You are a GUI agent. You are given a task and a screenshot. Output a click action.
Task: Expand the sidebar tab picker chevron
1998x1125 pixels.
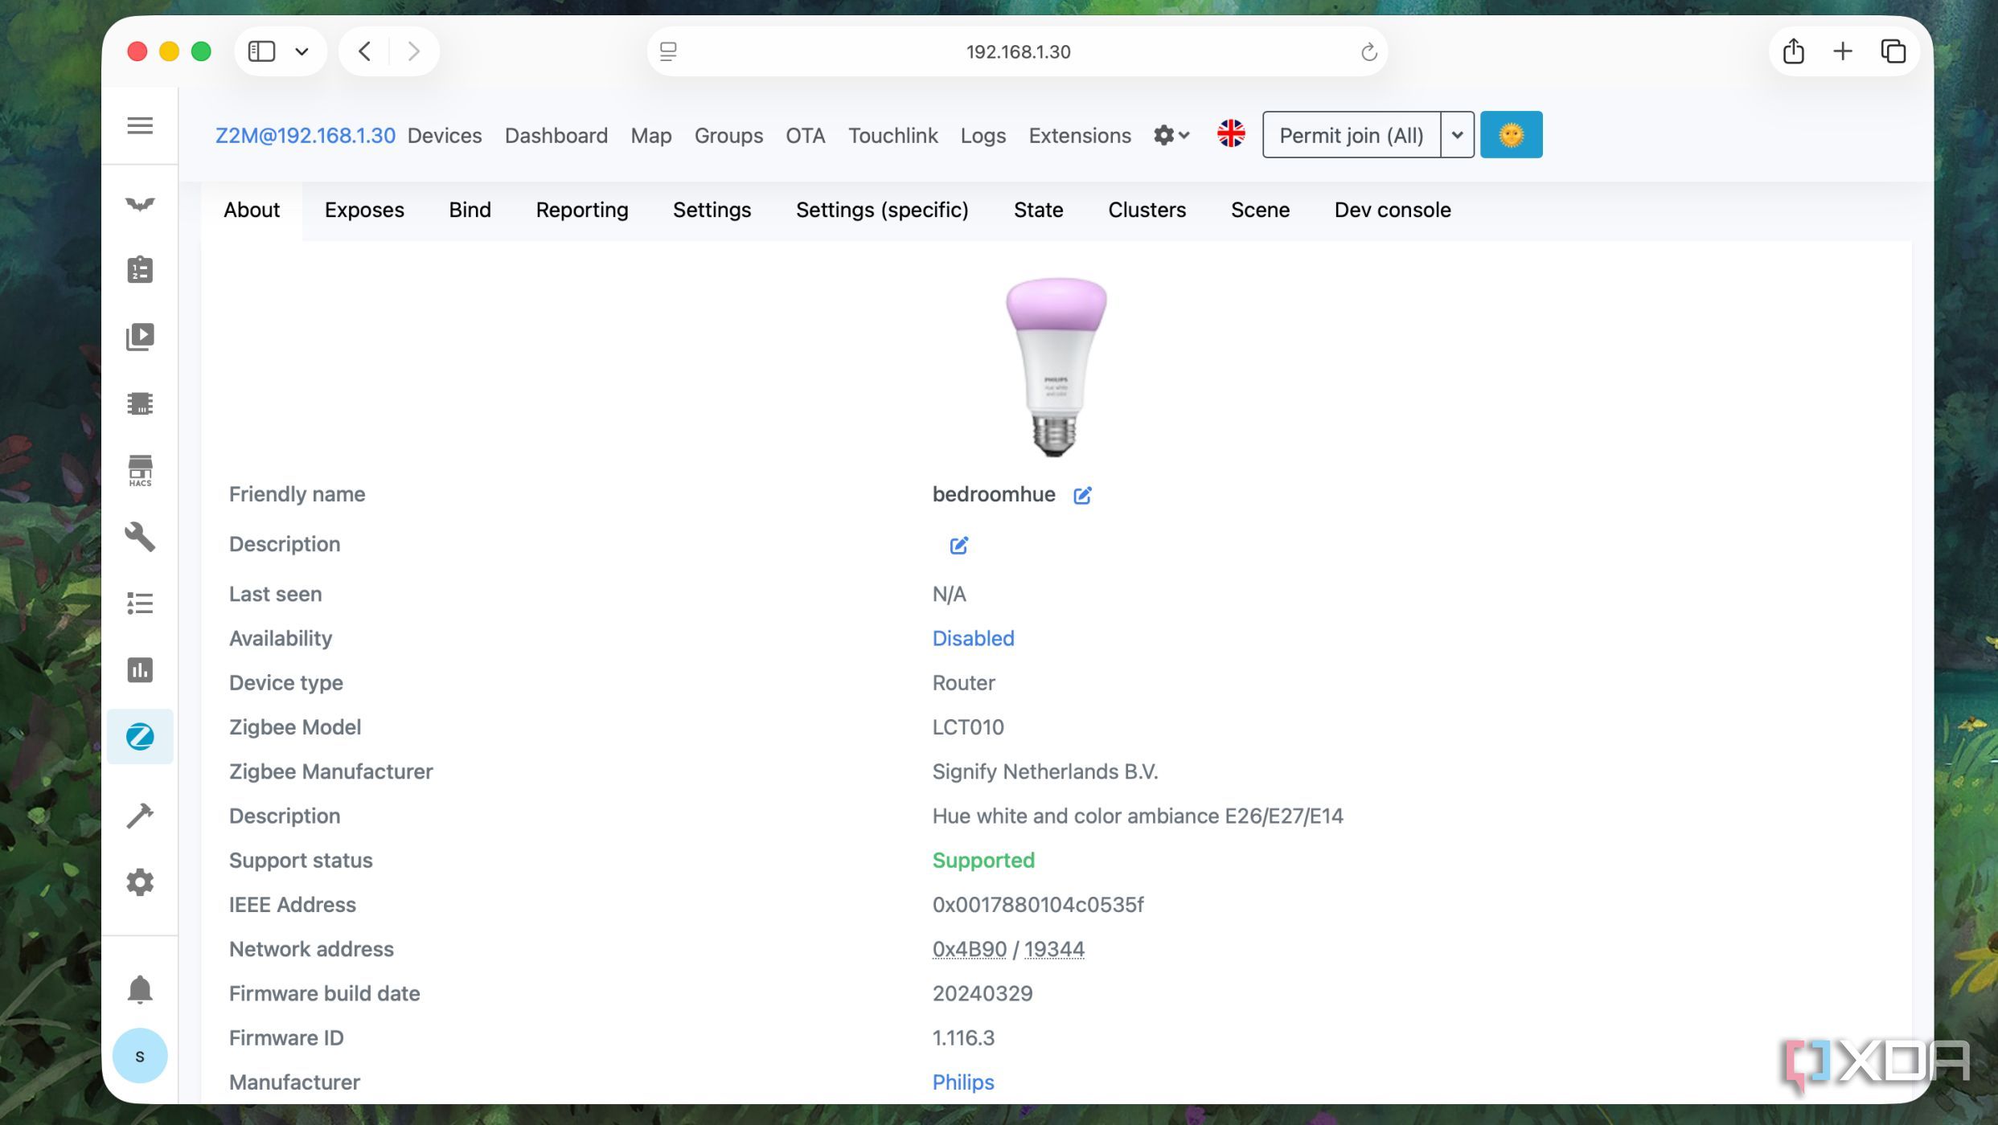click(x=302, y=51)
